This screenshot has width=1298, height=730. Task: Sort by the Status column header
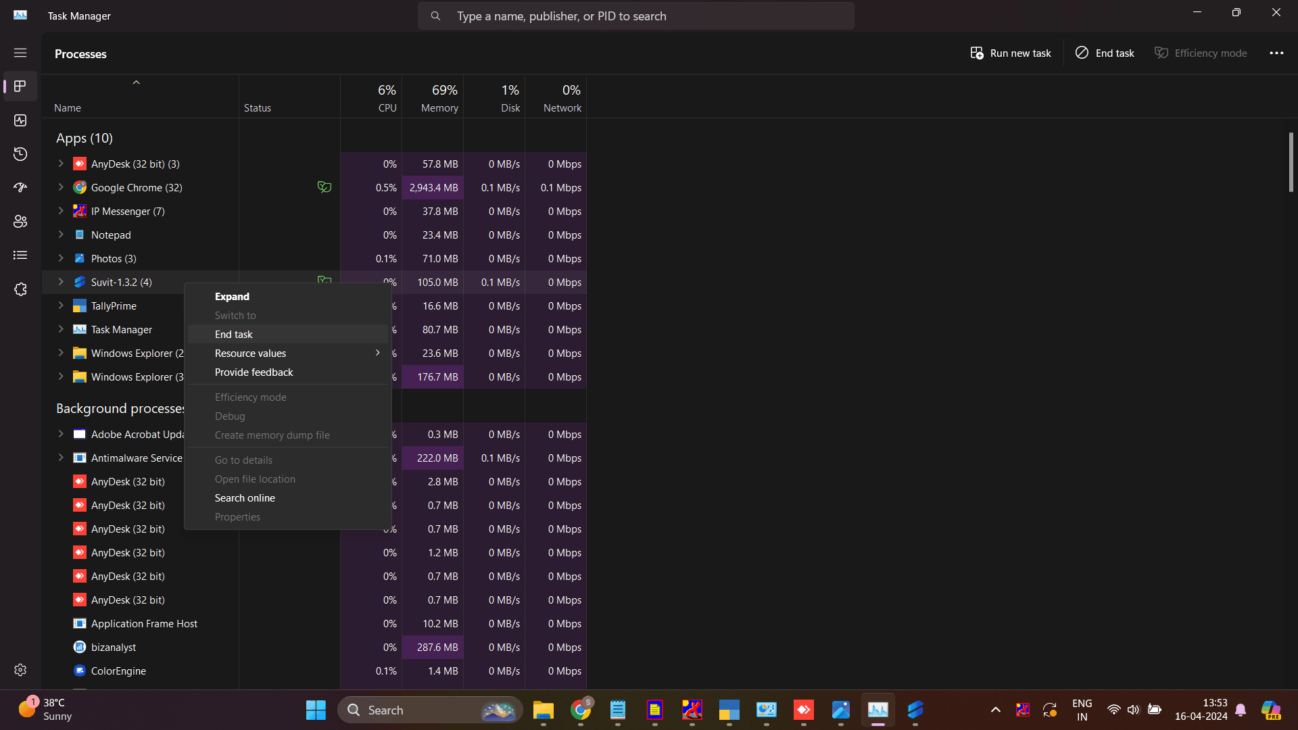[x=289, y=96]
